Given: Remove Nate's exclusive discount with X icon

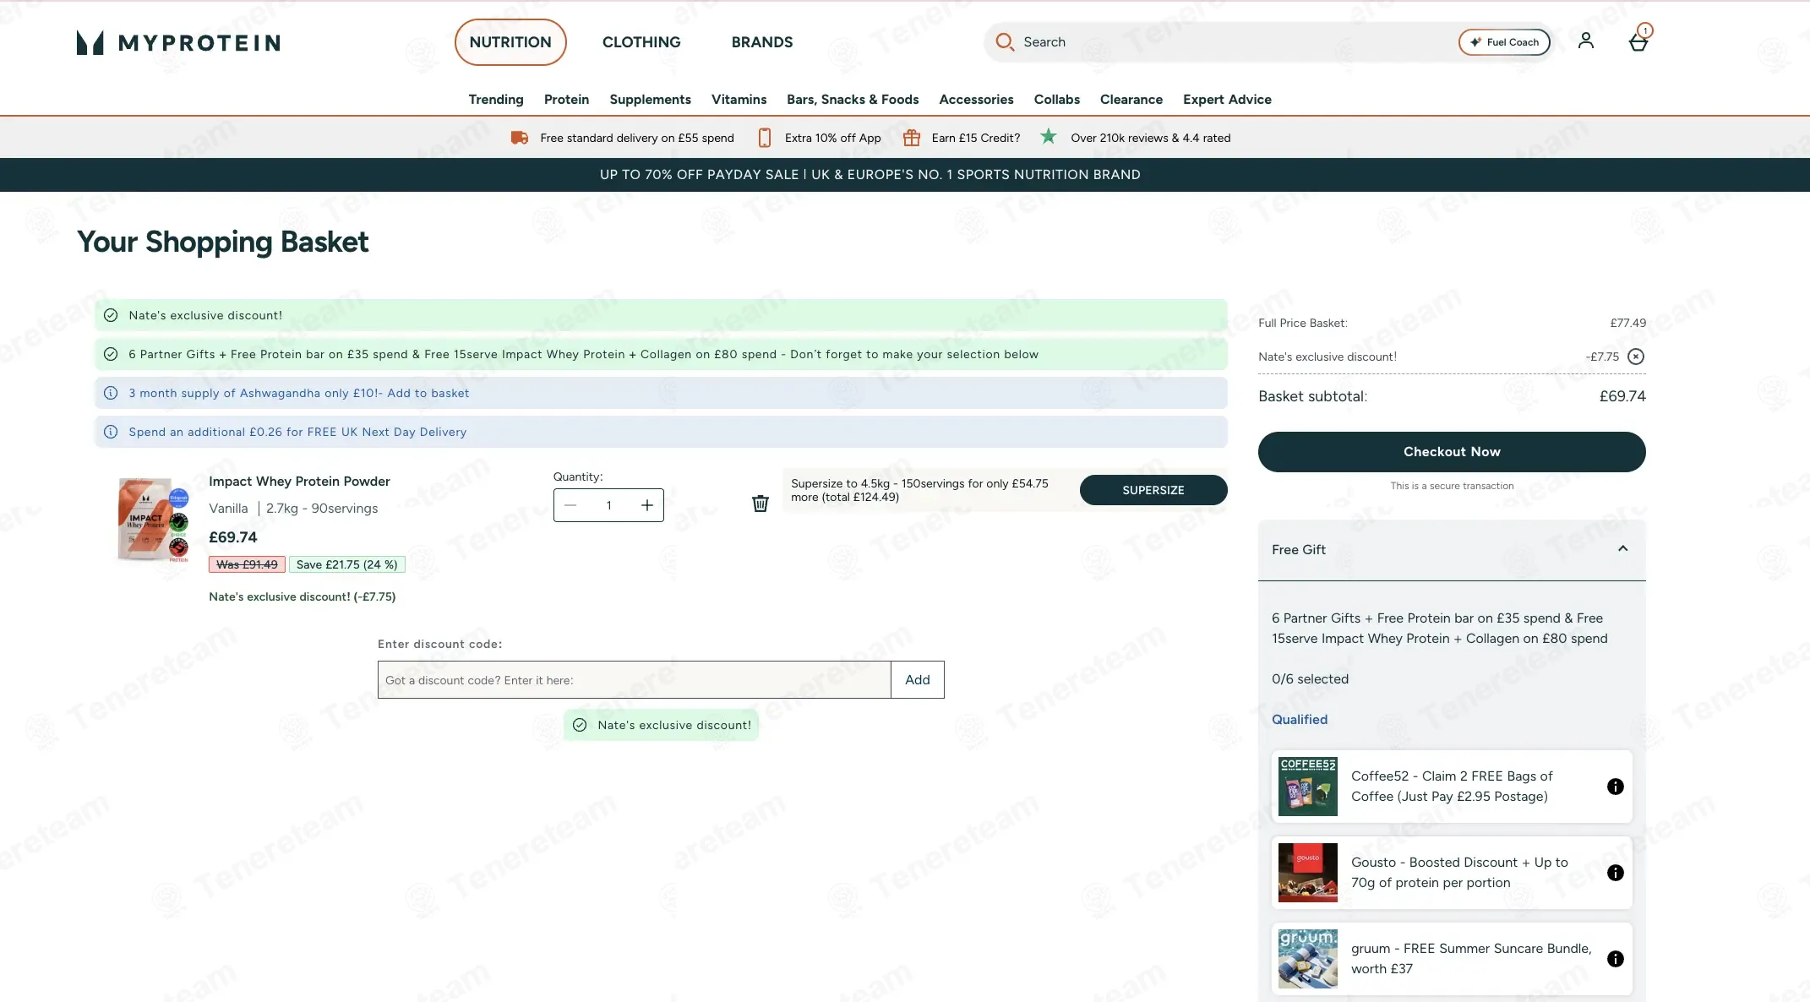Looking at the screenshot, I should [x=1636, y=357].
